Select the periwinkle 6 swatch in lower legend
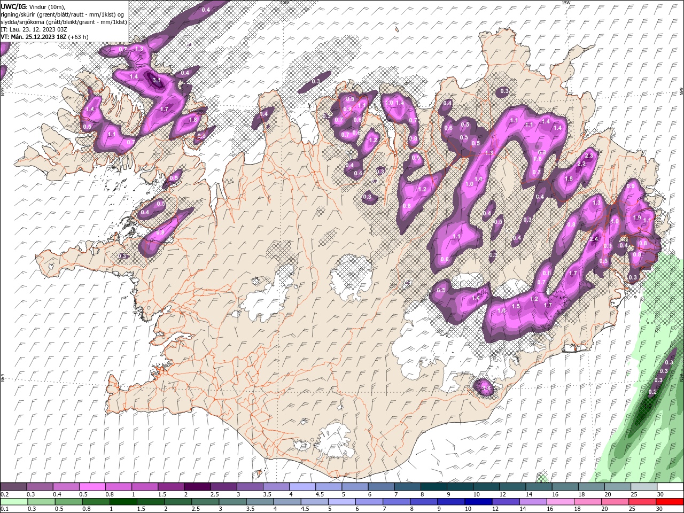This screenshot has height=513, width=684. 369,502
